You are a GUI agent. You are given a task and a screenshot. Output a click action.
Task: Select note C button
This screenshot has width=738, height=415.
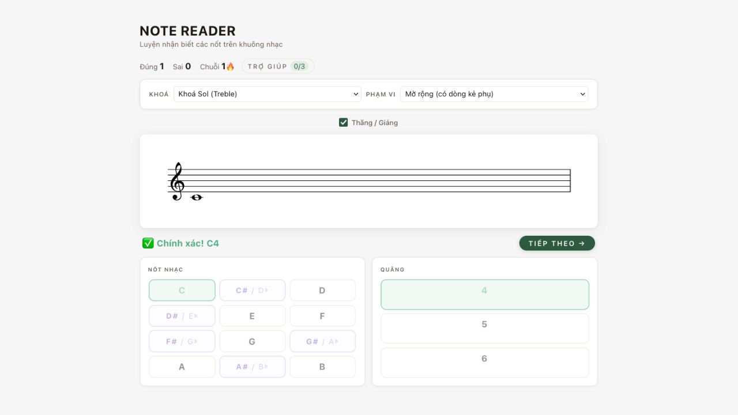point(182,290)
